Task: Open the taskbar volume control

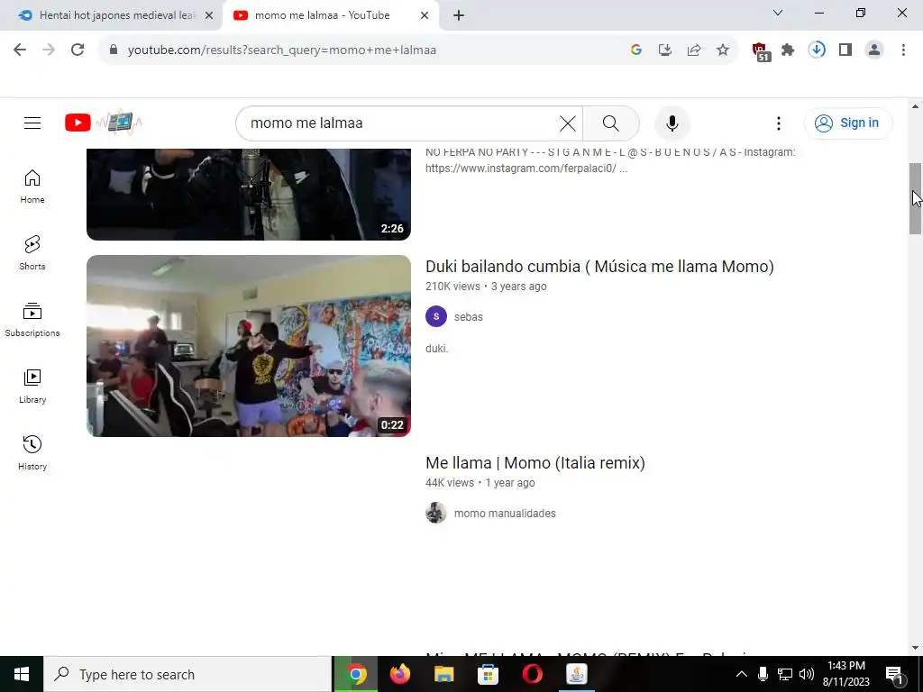Action: click(807, 674)
